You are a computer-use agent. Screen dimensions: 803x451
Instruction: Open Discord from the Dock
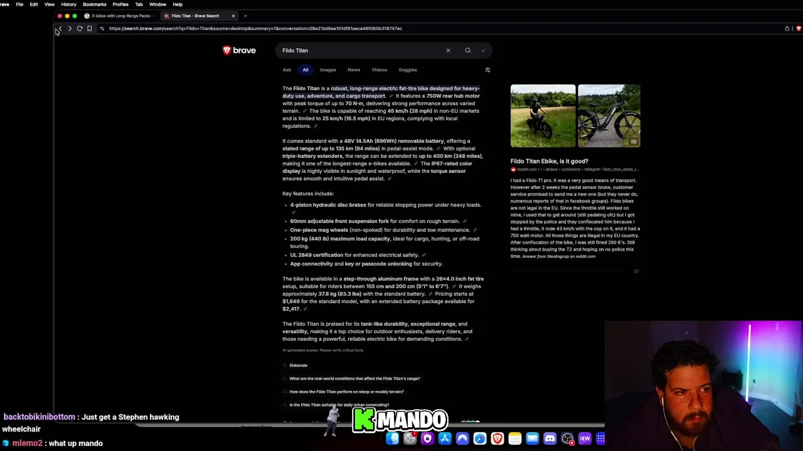coord(550,438)
